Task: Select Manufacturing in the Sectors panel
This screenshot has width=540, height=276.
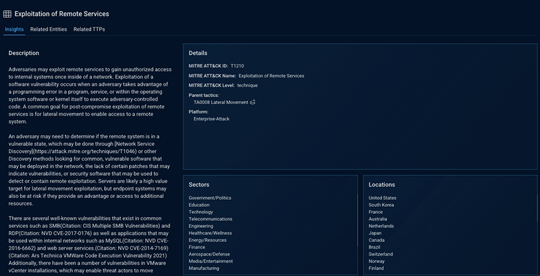Action: [x=204, y=268]
